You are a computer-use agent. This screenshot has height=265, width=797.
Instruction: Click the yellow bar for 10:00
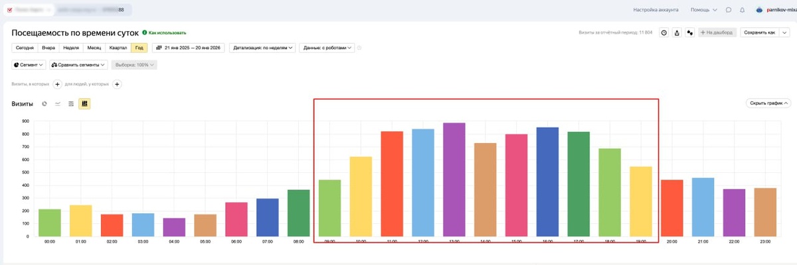tap(361, 197)
